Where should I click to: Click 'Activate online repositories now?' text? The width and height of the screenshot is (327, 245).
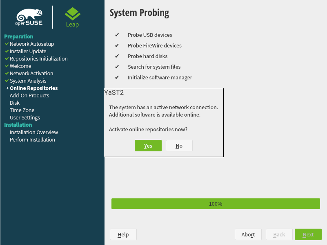(x=148, y=130)
